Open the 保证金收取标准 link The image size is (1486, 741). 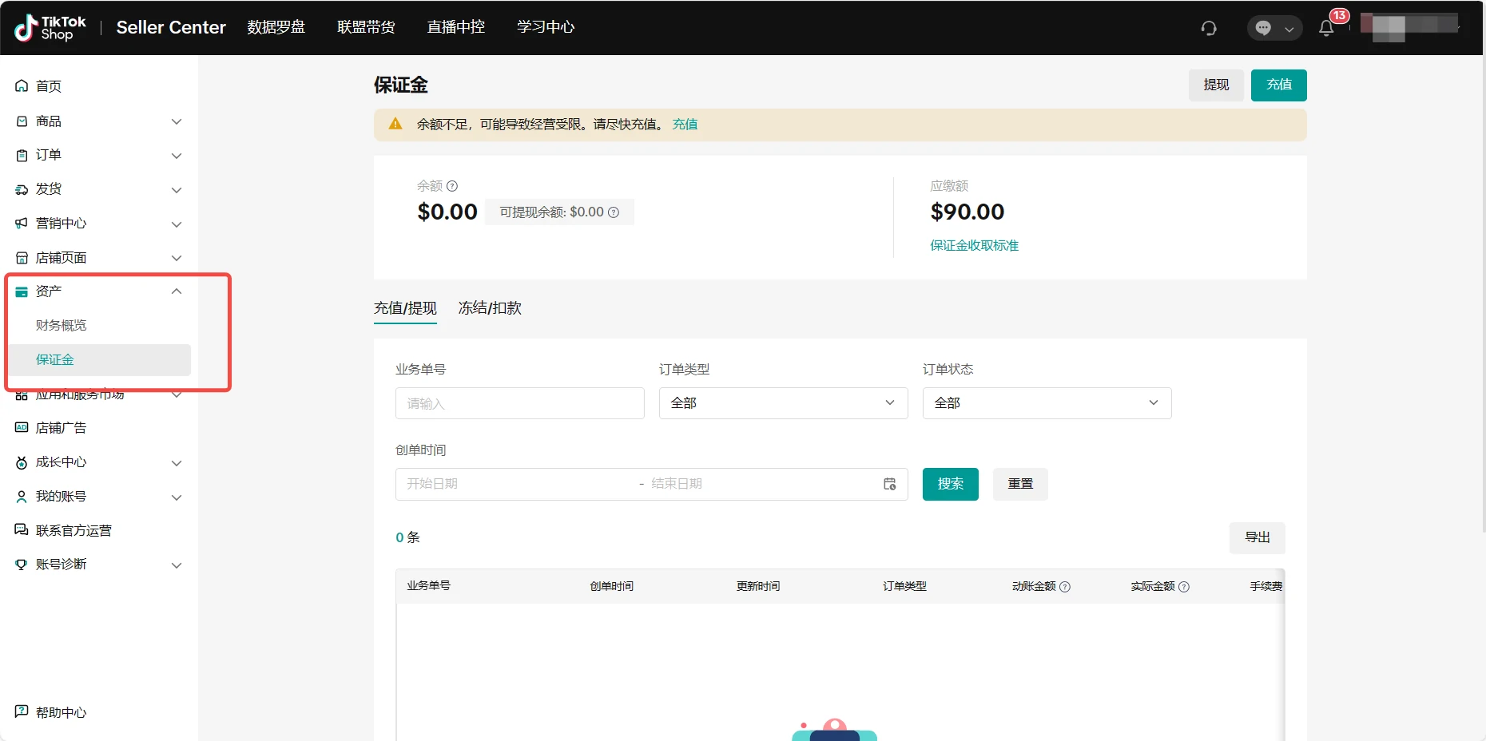(974, 246)
